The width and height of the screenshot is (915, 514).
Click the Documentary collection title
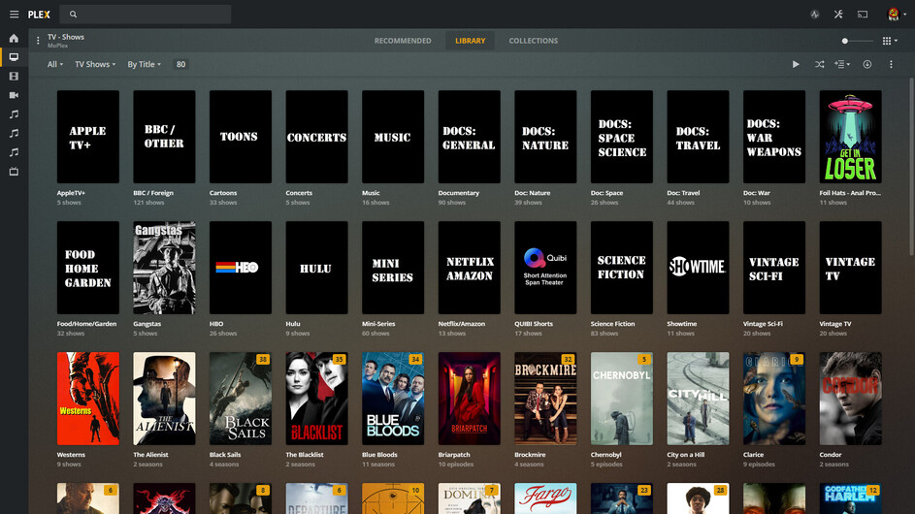(x=459, y=193)
